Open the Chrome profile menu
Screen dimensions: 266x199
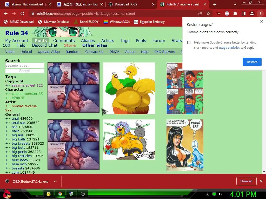[x=252, y=13]
